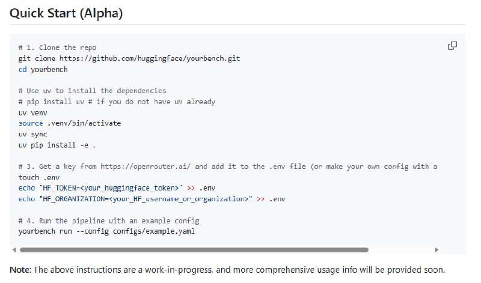The height and width of the screenshot is (283, 481).
Task: Click the "Quick Start (Alpha)" heading
Action: [x=66, y=13]
